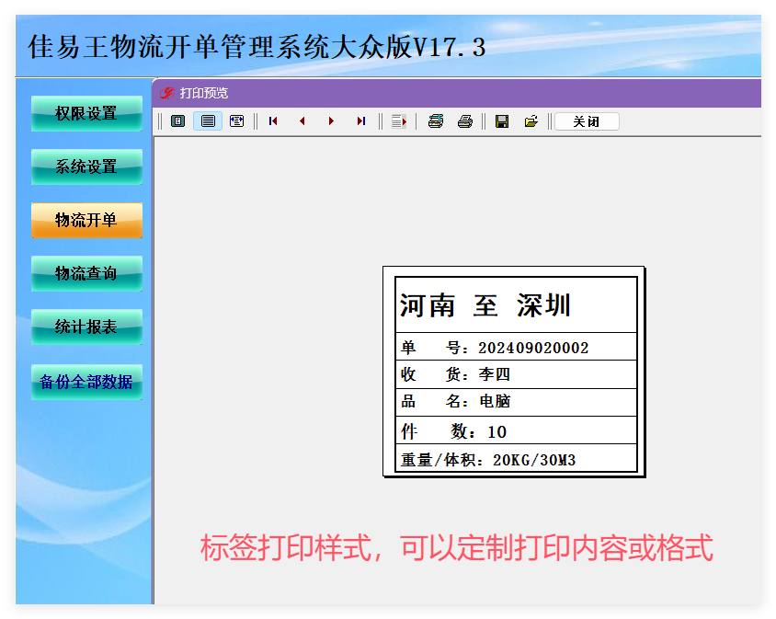Open a saved report with folder icon
The width and height of the screenshot is (776, 619).
click(531, 121)
